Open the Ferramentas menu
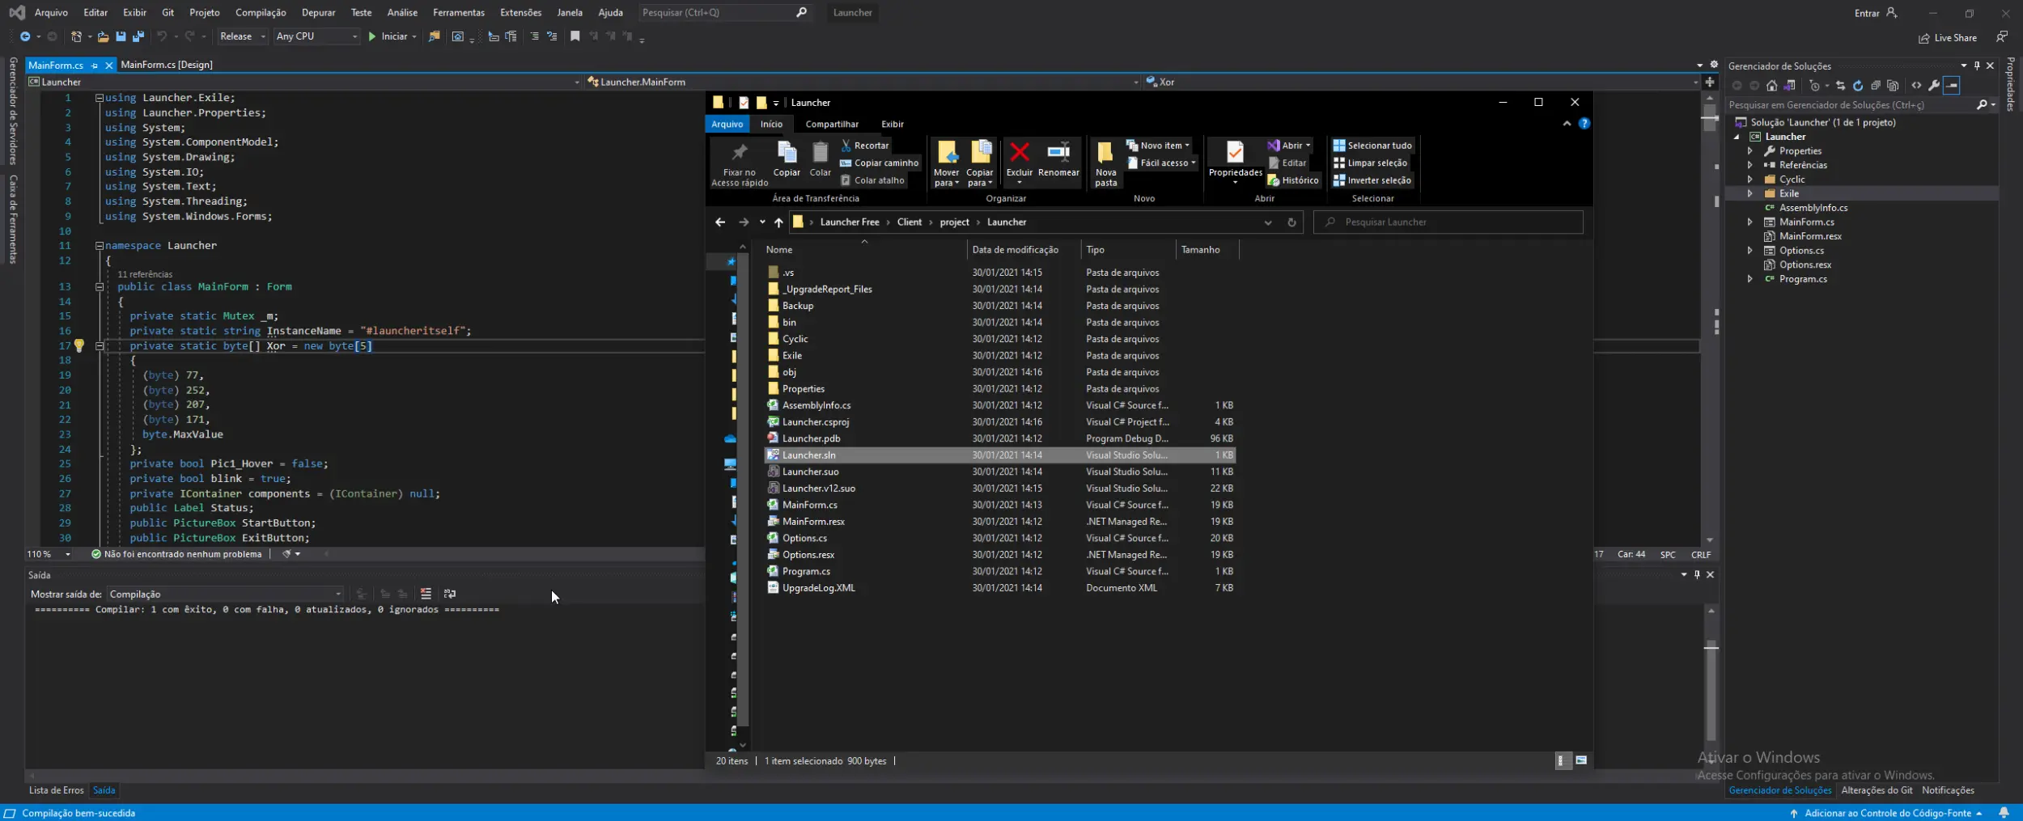2023x821 pixels. (x=458, y=13)
